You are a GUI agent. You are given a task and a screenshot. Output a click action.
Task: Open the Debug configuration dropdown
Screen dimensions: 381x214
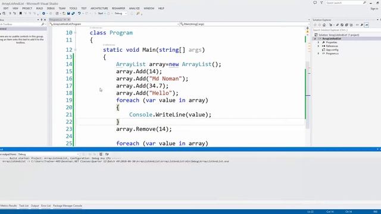coord(120,13)
